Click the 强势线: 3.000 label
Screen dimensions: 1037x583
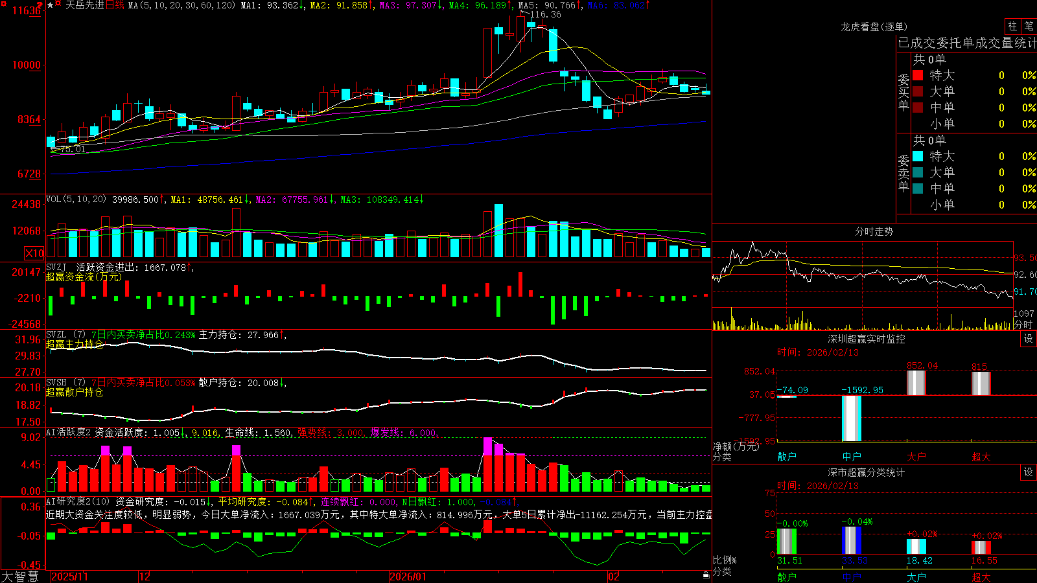coord(331,433)
